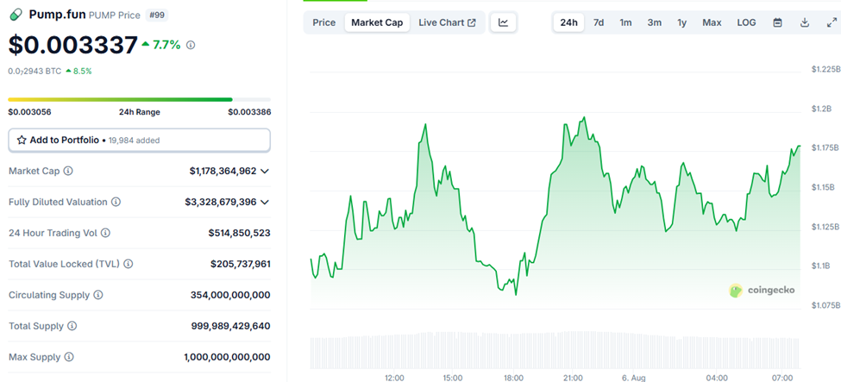Click info icon next to Fully Diluted Valuation

coord(116,202)
